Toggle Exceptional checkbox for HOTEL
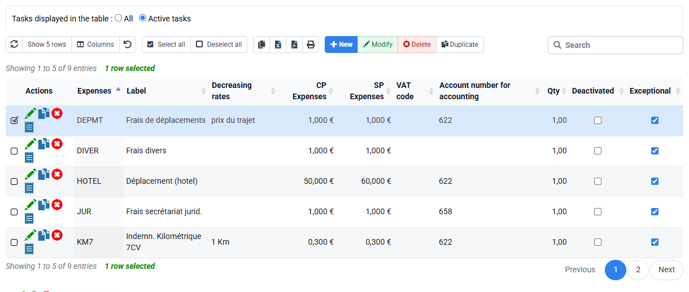Image resolution: width=689 pixels, height=292 pixels. click(x=655, y=181)
